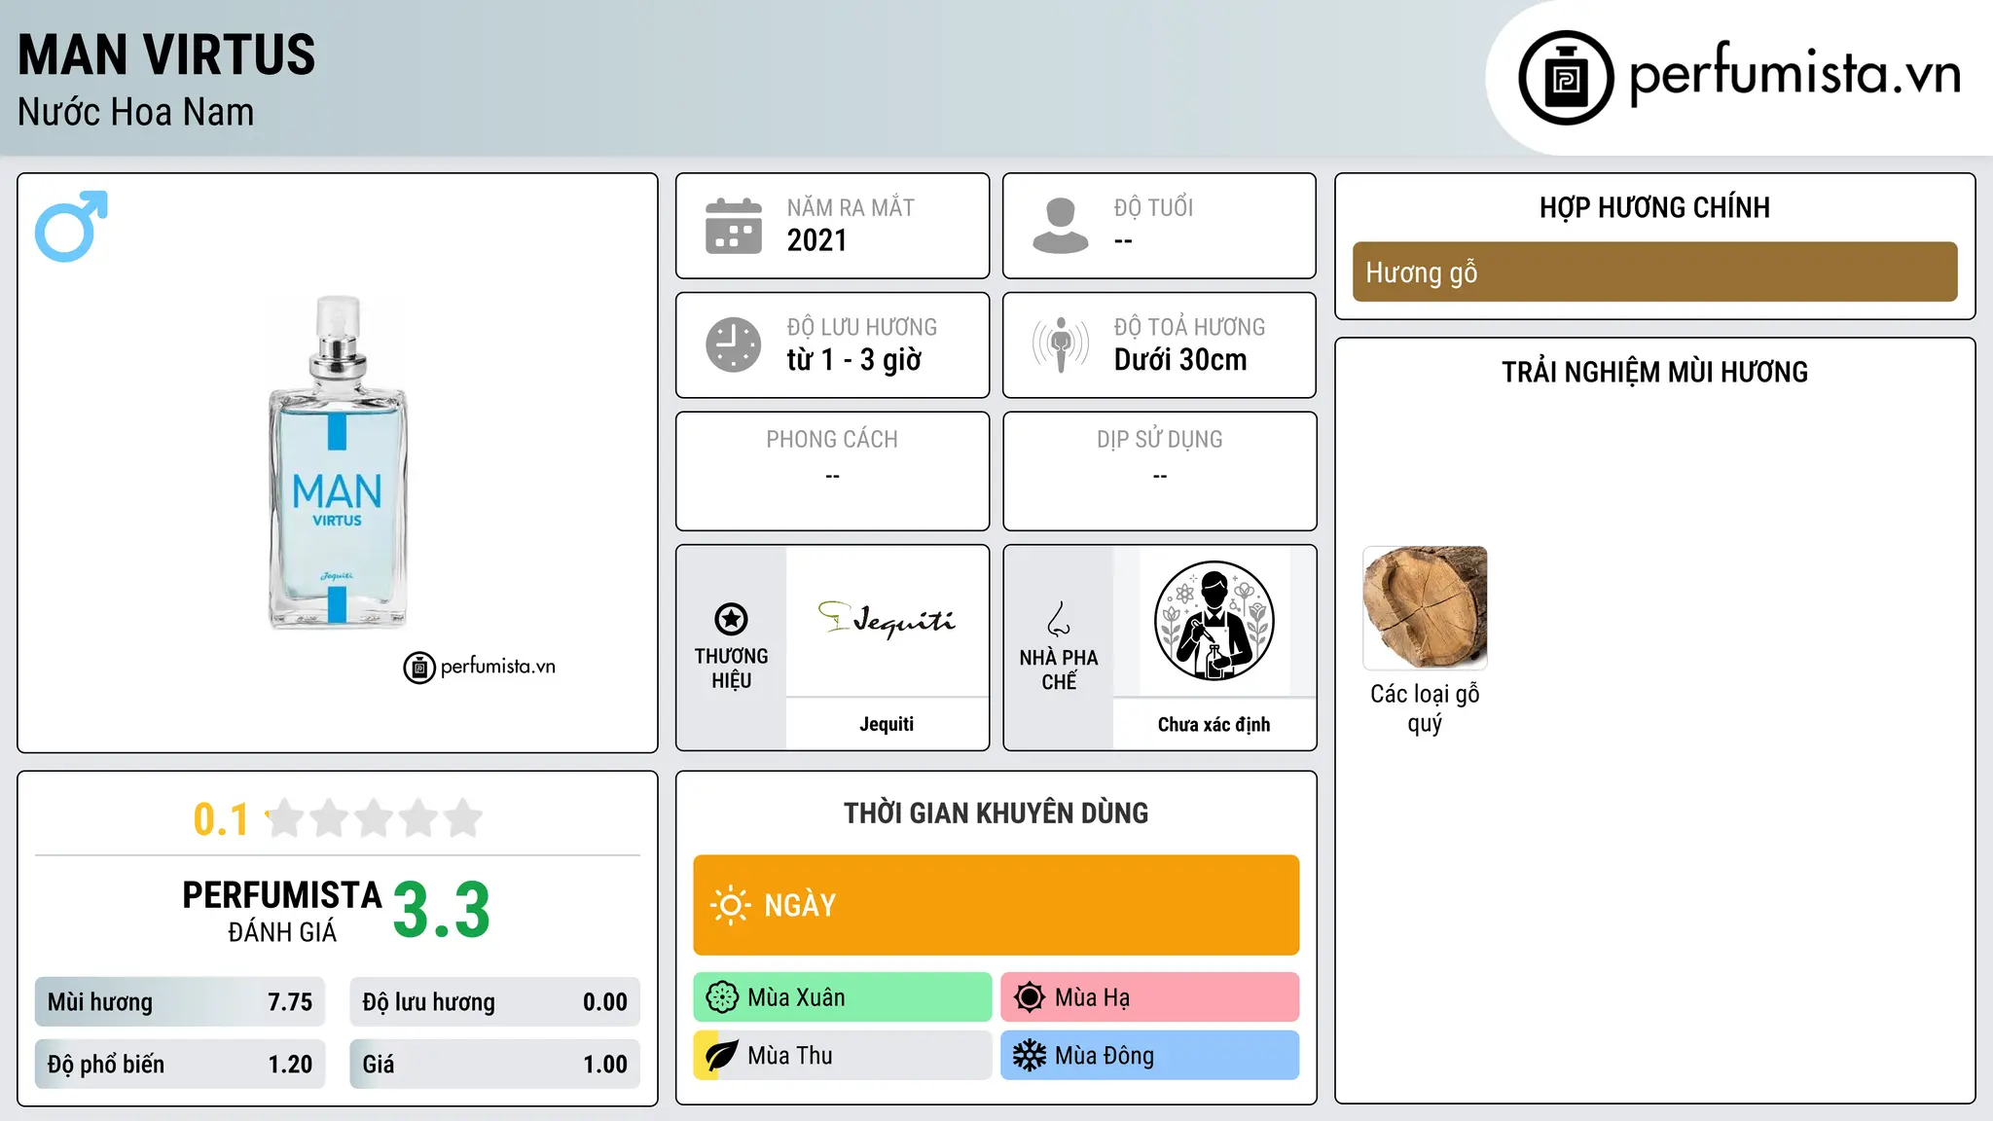Click the Hợp hương chính heading
The height and width of the screenshot is (1121, 1993).
(x=1654, y=207)
